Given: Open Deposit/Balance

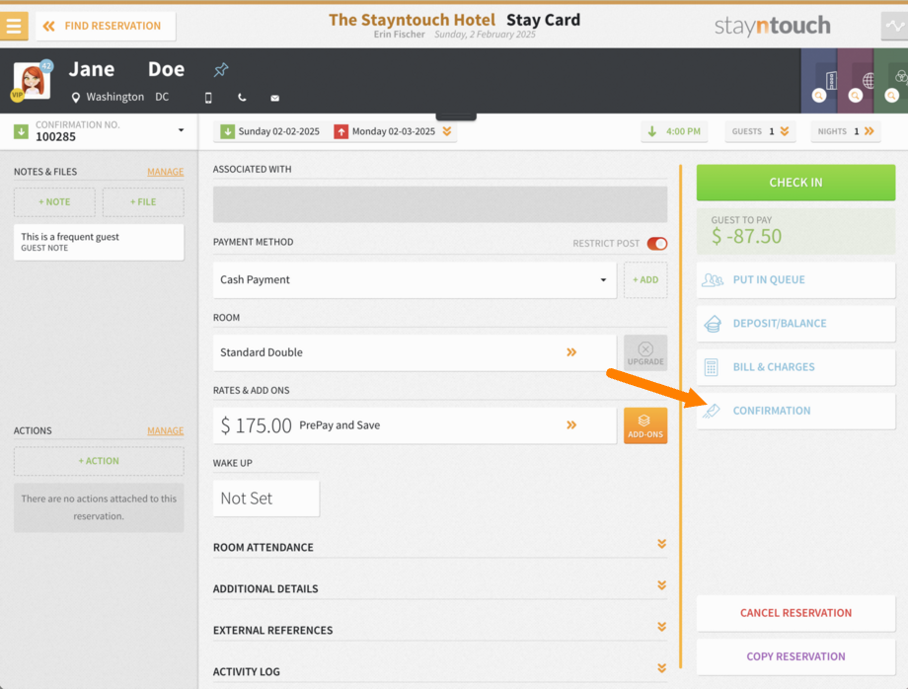Looking at the screenshot, I should pyautogui.click(x=795, y=324).
